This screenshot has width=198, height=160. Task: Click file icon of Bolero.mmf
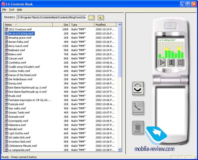6,54
